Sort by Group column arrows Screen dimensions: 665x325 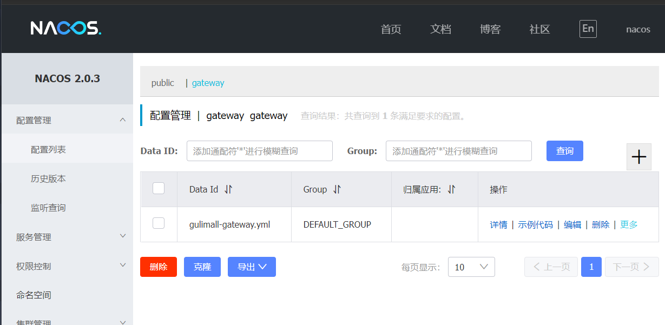[x=337, y=189]
